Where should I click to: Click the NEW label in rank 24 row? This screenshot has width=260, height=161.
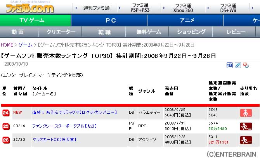click(17, 113)
